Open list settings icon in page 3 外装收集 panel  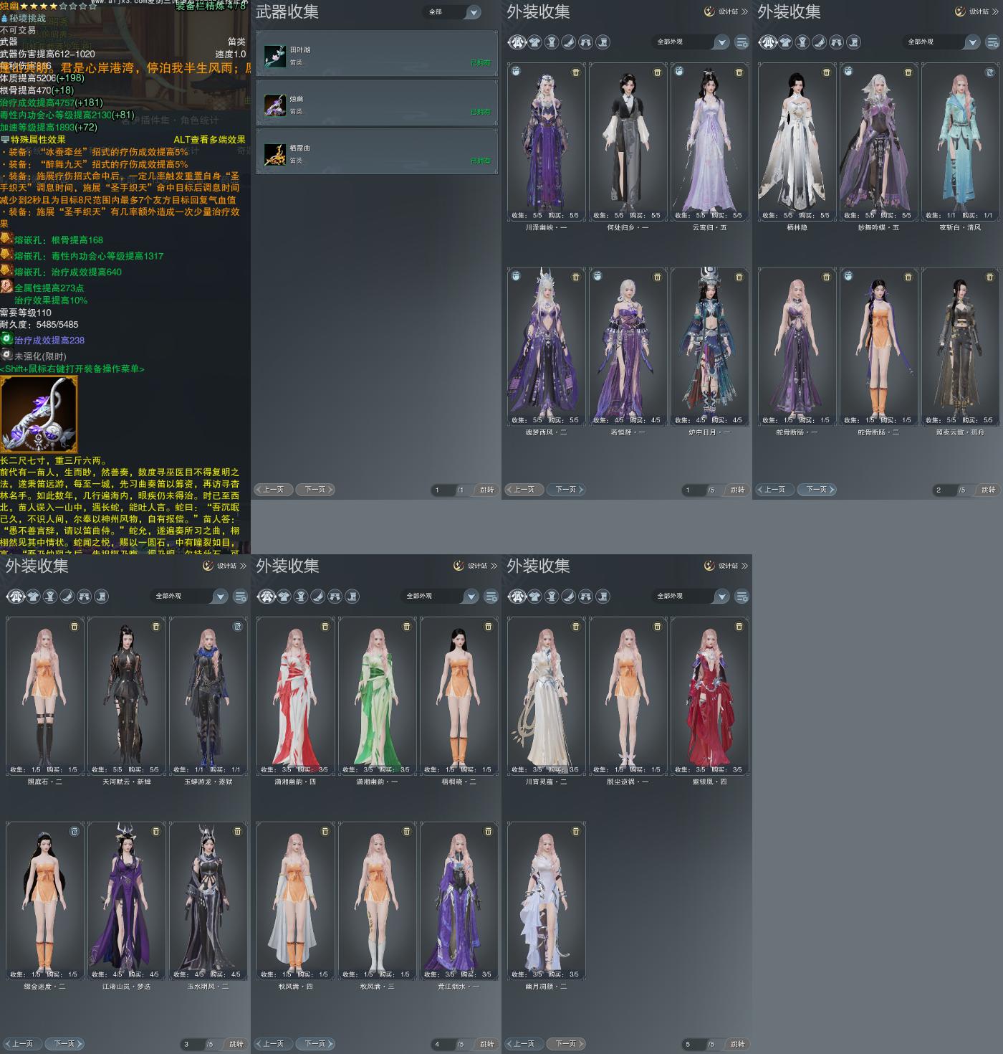pyautogui.click(x=241, y=597)
